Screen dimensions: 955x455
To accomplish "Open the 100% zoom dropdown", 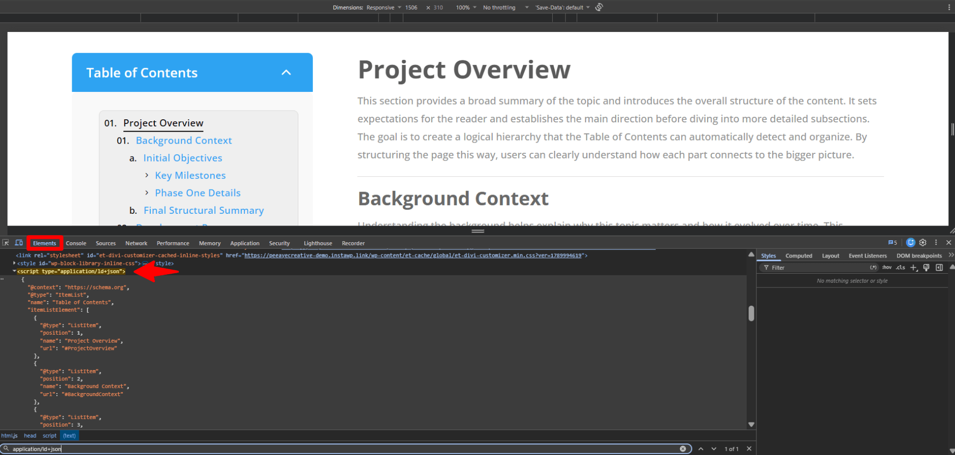I will click(466, 8).
